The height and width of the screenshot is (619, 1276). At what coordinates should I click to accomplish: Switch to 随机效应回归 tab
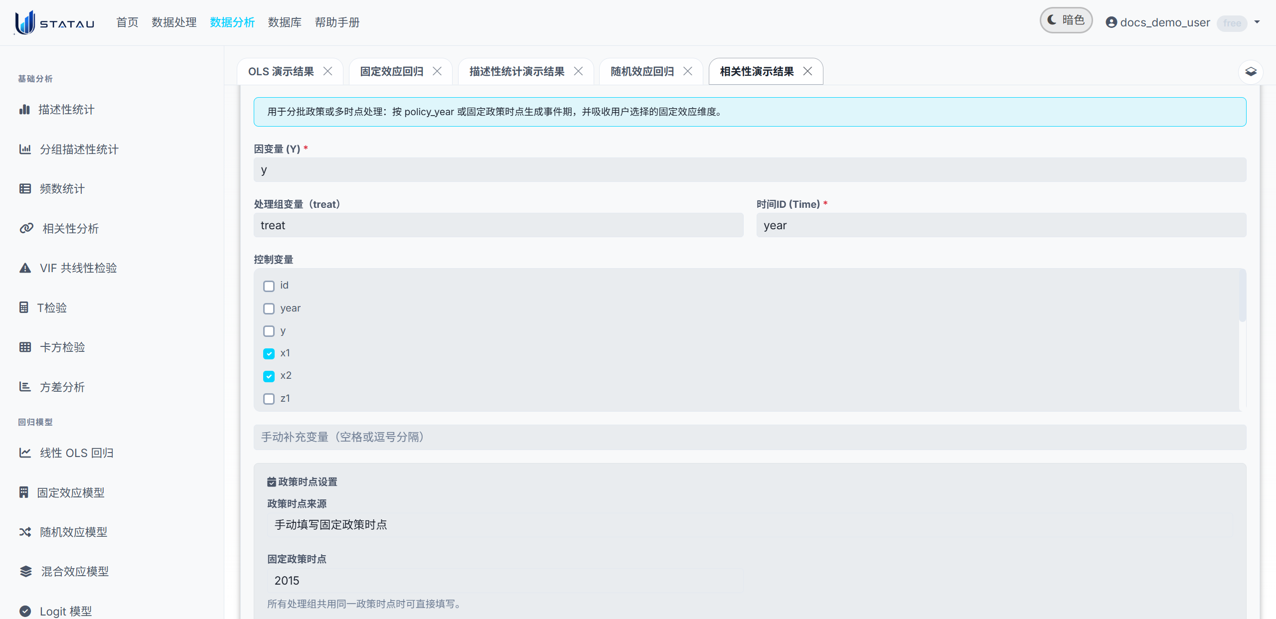(x=642, y=71)
